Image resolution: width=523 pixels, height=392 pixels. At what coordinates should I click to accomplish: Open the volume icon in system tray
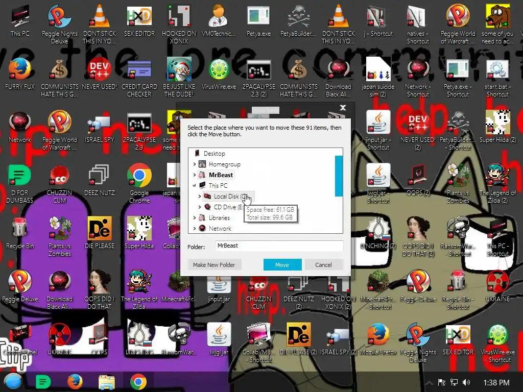(x=466, y=382)
